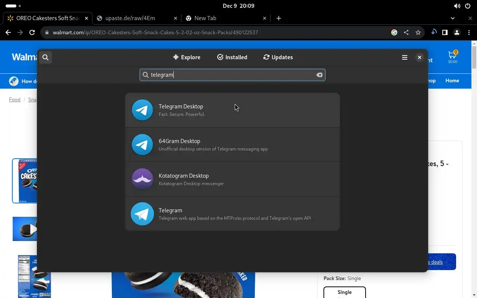Click the Food breadcrumb link
This screenshot has width=477, height=298.
15,99
